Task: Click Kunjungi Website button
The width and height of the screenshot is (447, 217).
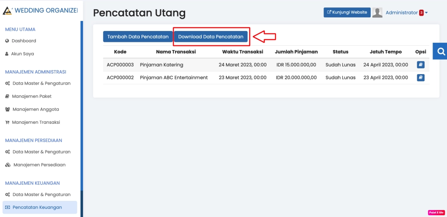Action: click(x=347, y=13)
